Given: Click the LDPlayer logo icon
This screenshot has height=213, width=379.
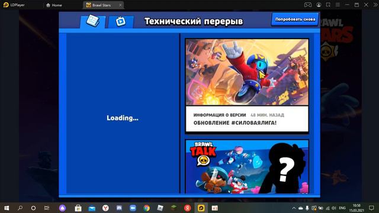Looking at the screenshot, I should click(6, 5).
